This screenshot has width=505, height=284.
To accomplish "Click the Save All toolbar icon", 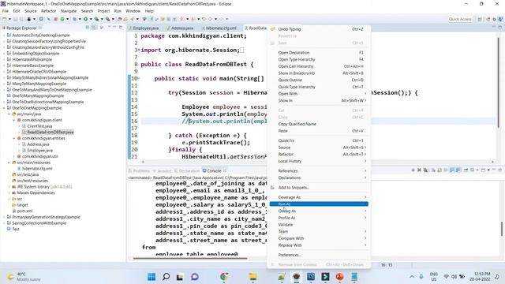I will (21, 19).
